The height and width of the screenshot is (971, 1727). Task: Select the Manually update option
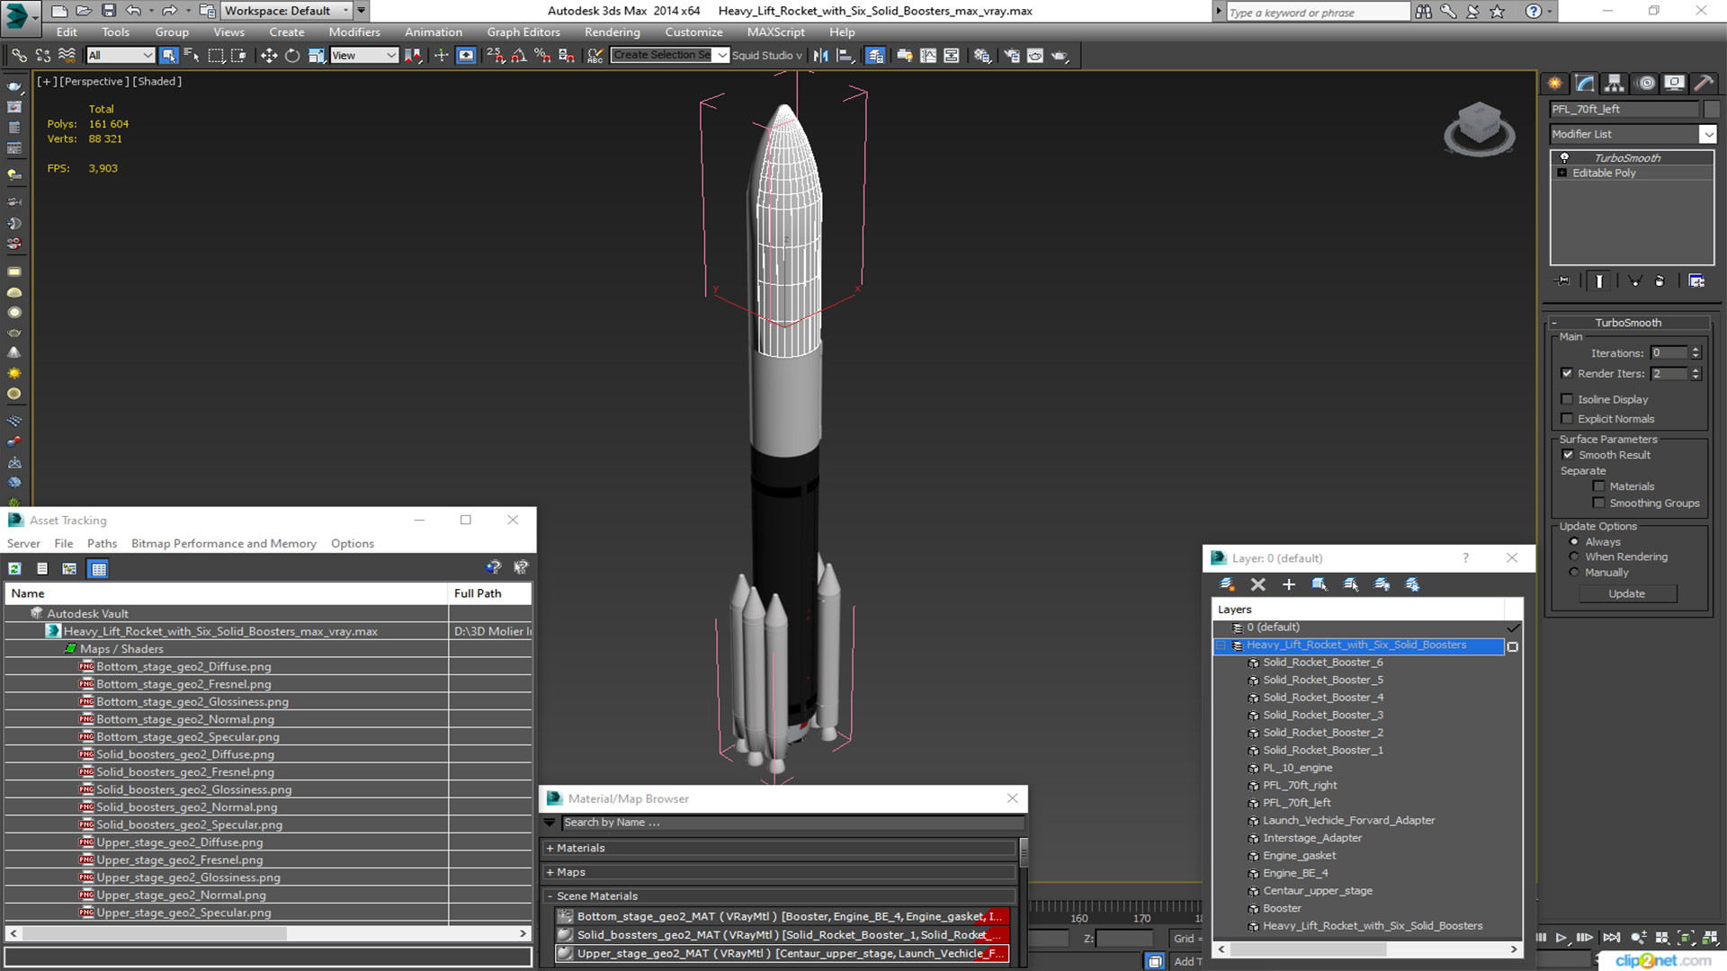click(1573, 573)
